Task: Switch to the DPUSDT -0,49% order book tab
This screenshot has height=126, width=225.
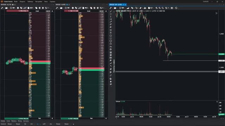Action: (x=61, y=5)
